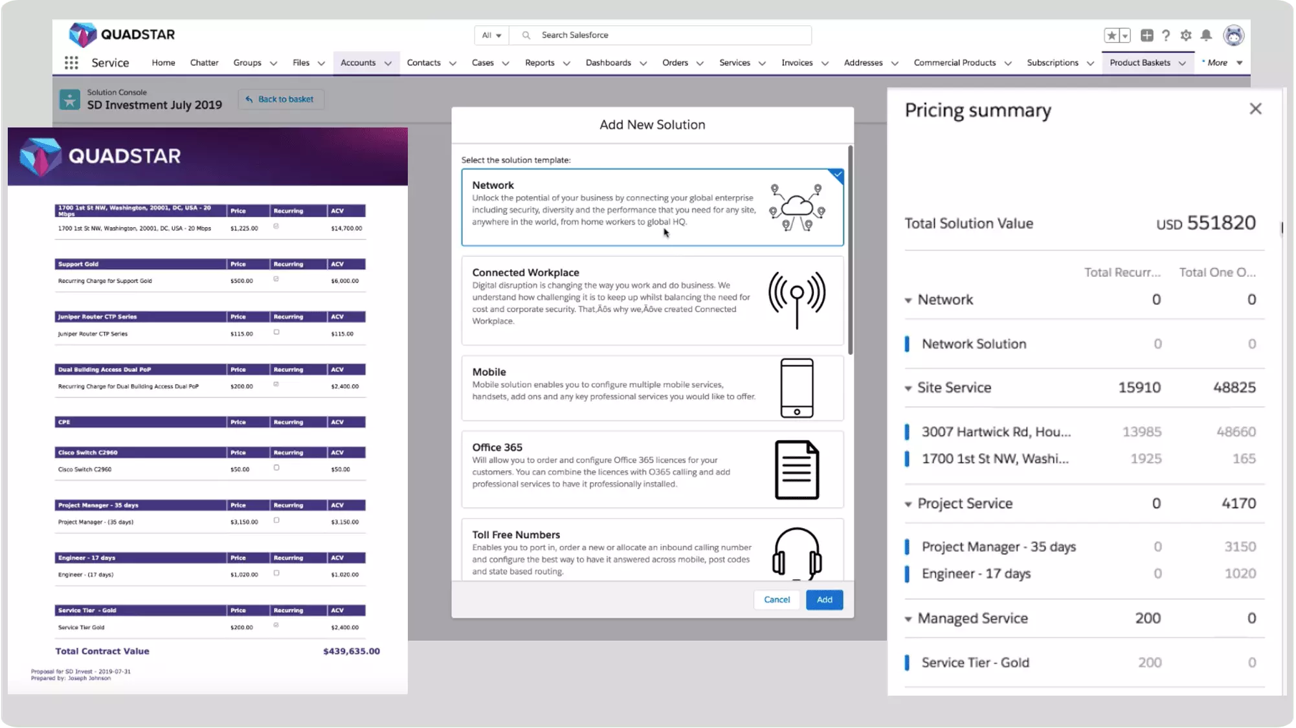Click the Mobile phone template icon
1296x728 pixels.
(797, 388)
